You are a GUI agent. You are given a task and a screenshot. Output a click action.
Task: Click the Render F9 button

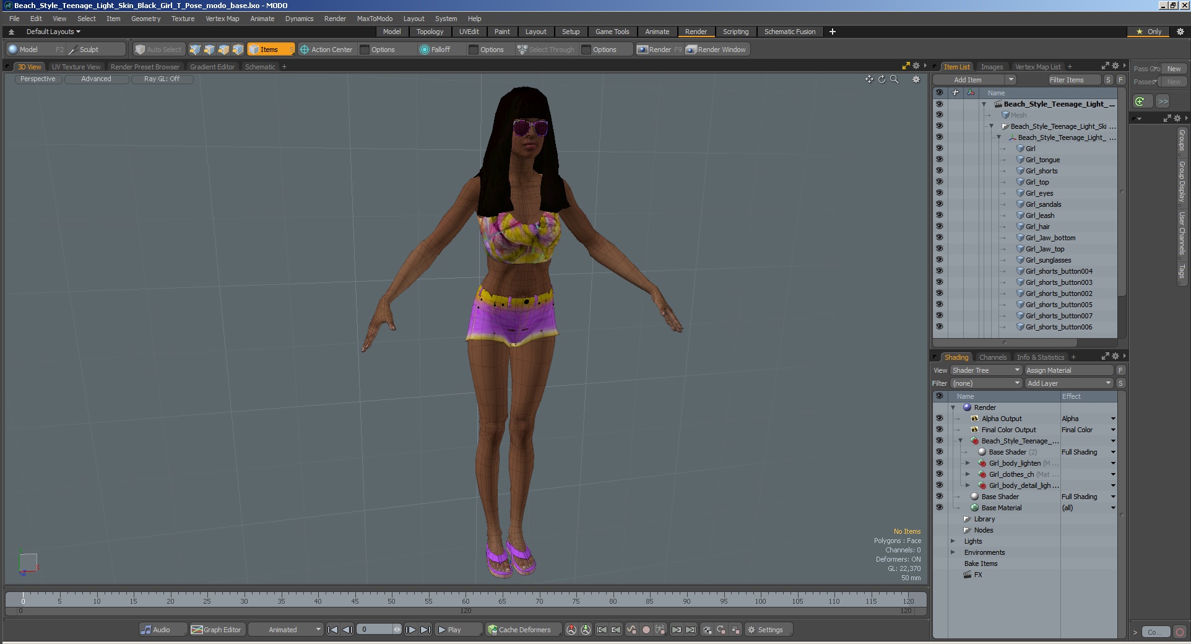[x=659, y=50]
